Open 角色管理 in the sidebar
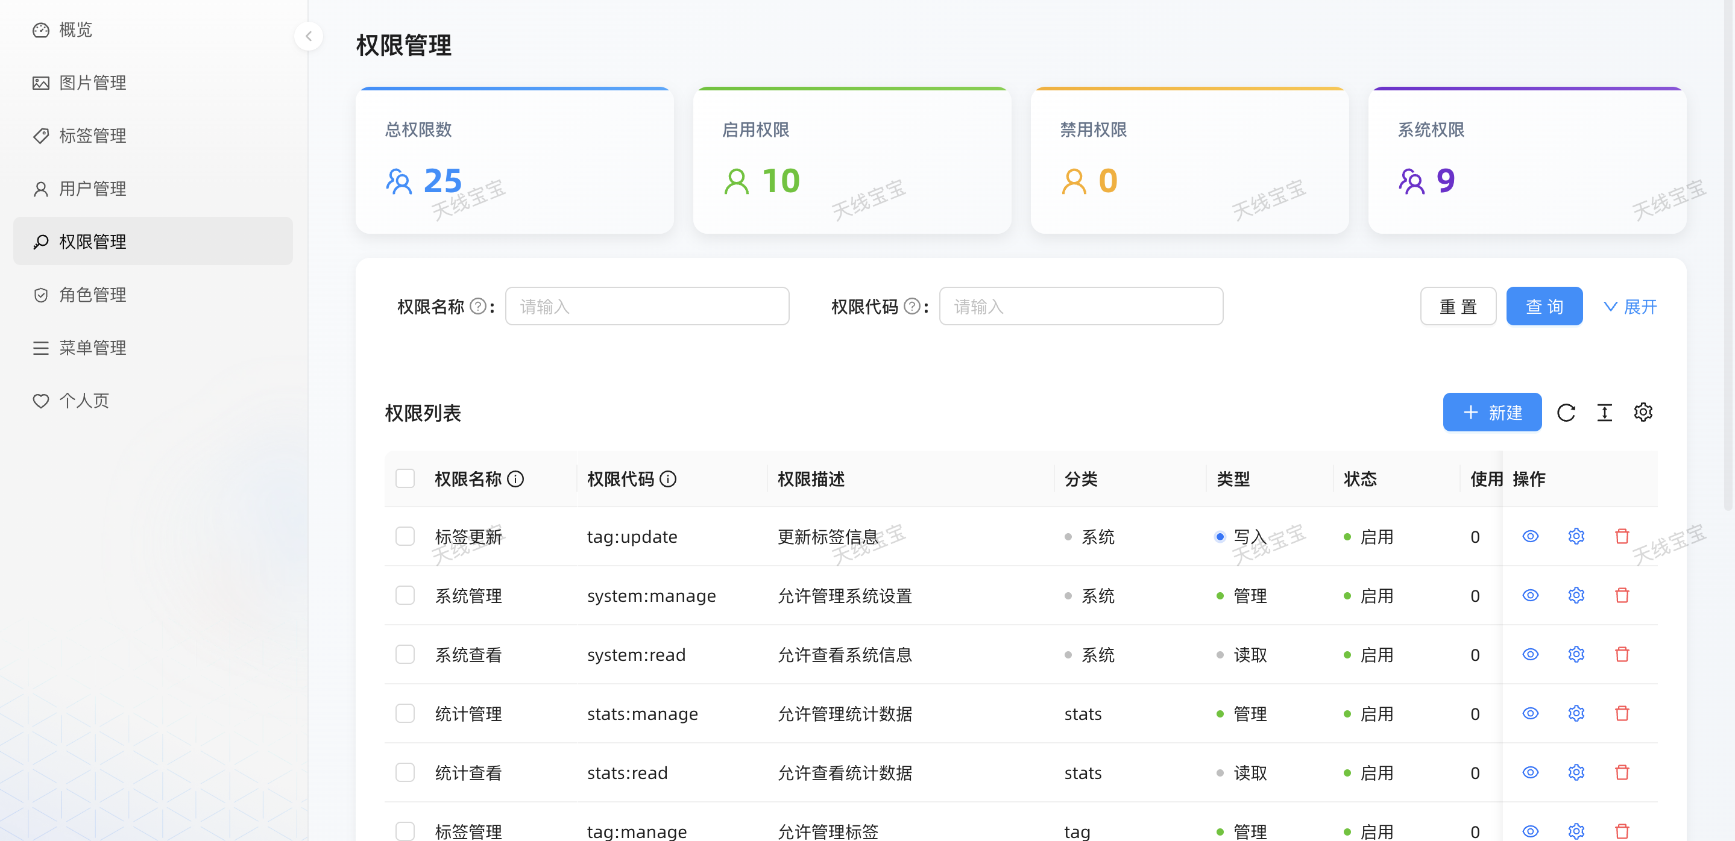 pos(92,295)
